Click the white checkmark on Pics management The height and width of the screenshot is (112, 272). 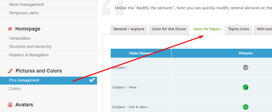tap(92, 80)
